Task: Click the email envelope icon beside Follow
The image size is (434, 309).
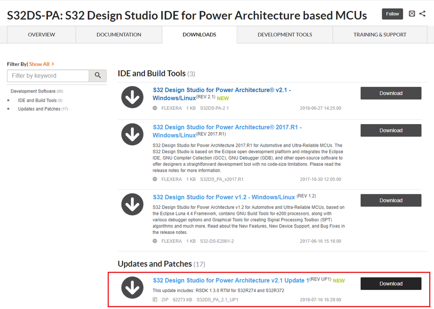Action: point(412,13)
